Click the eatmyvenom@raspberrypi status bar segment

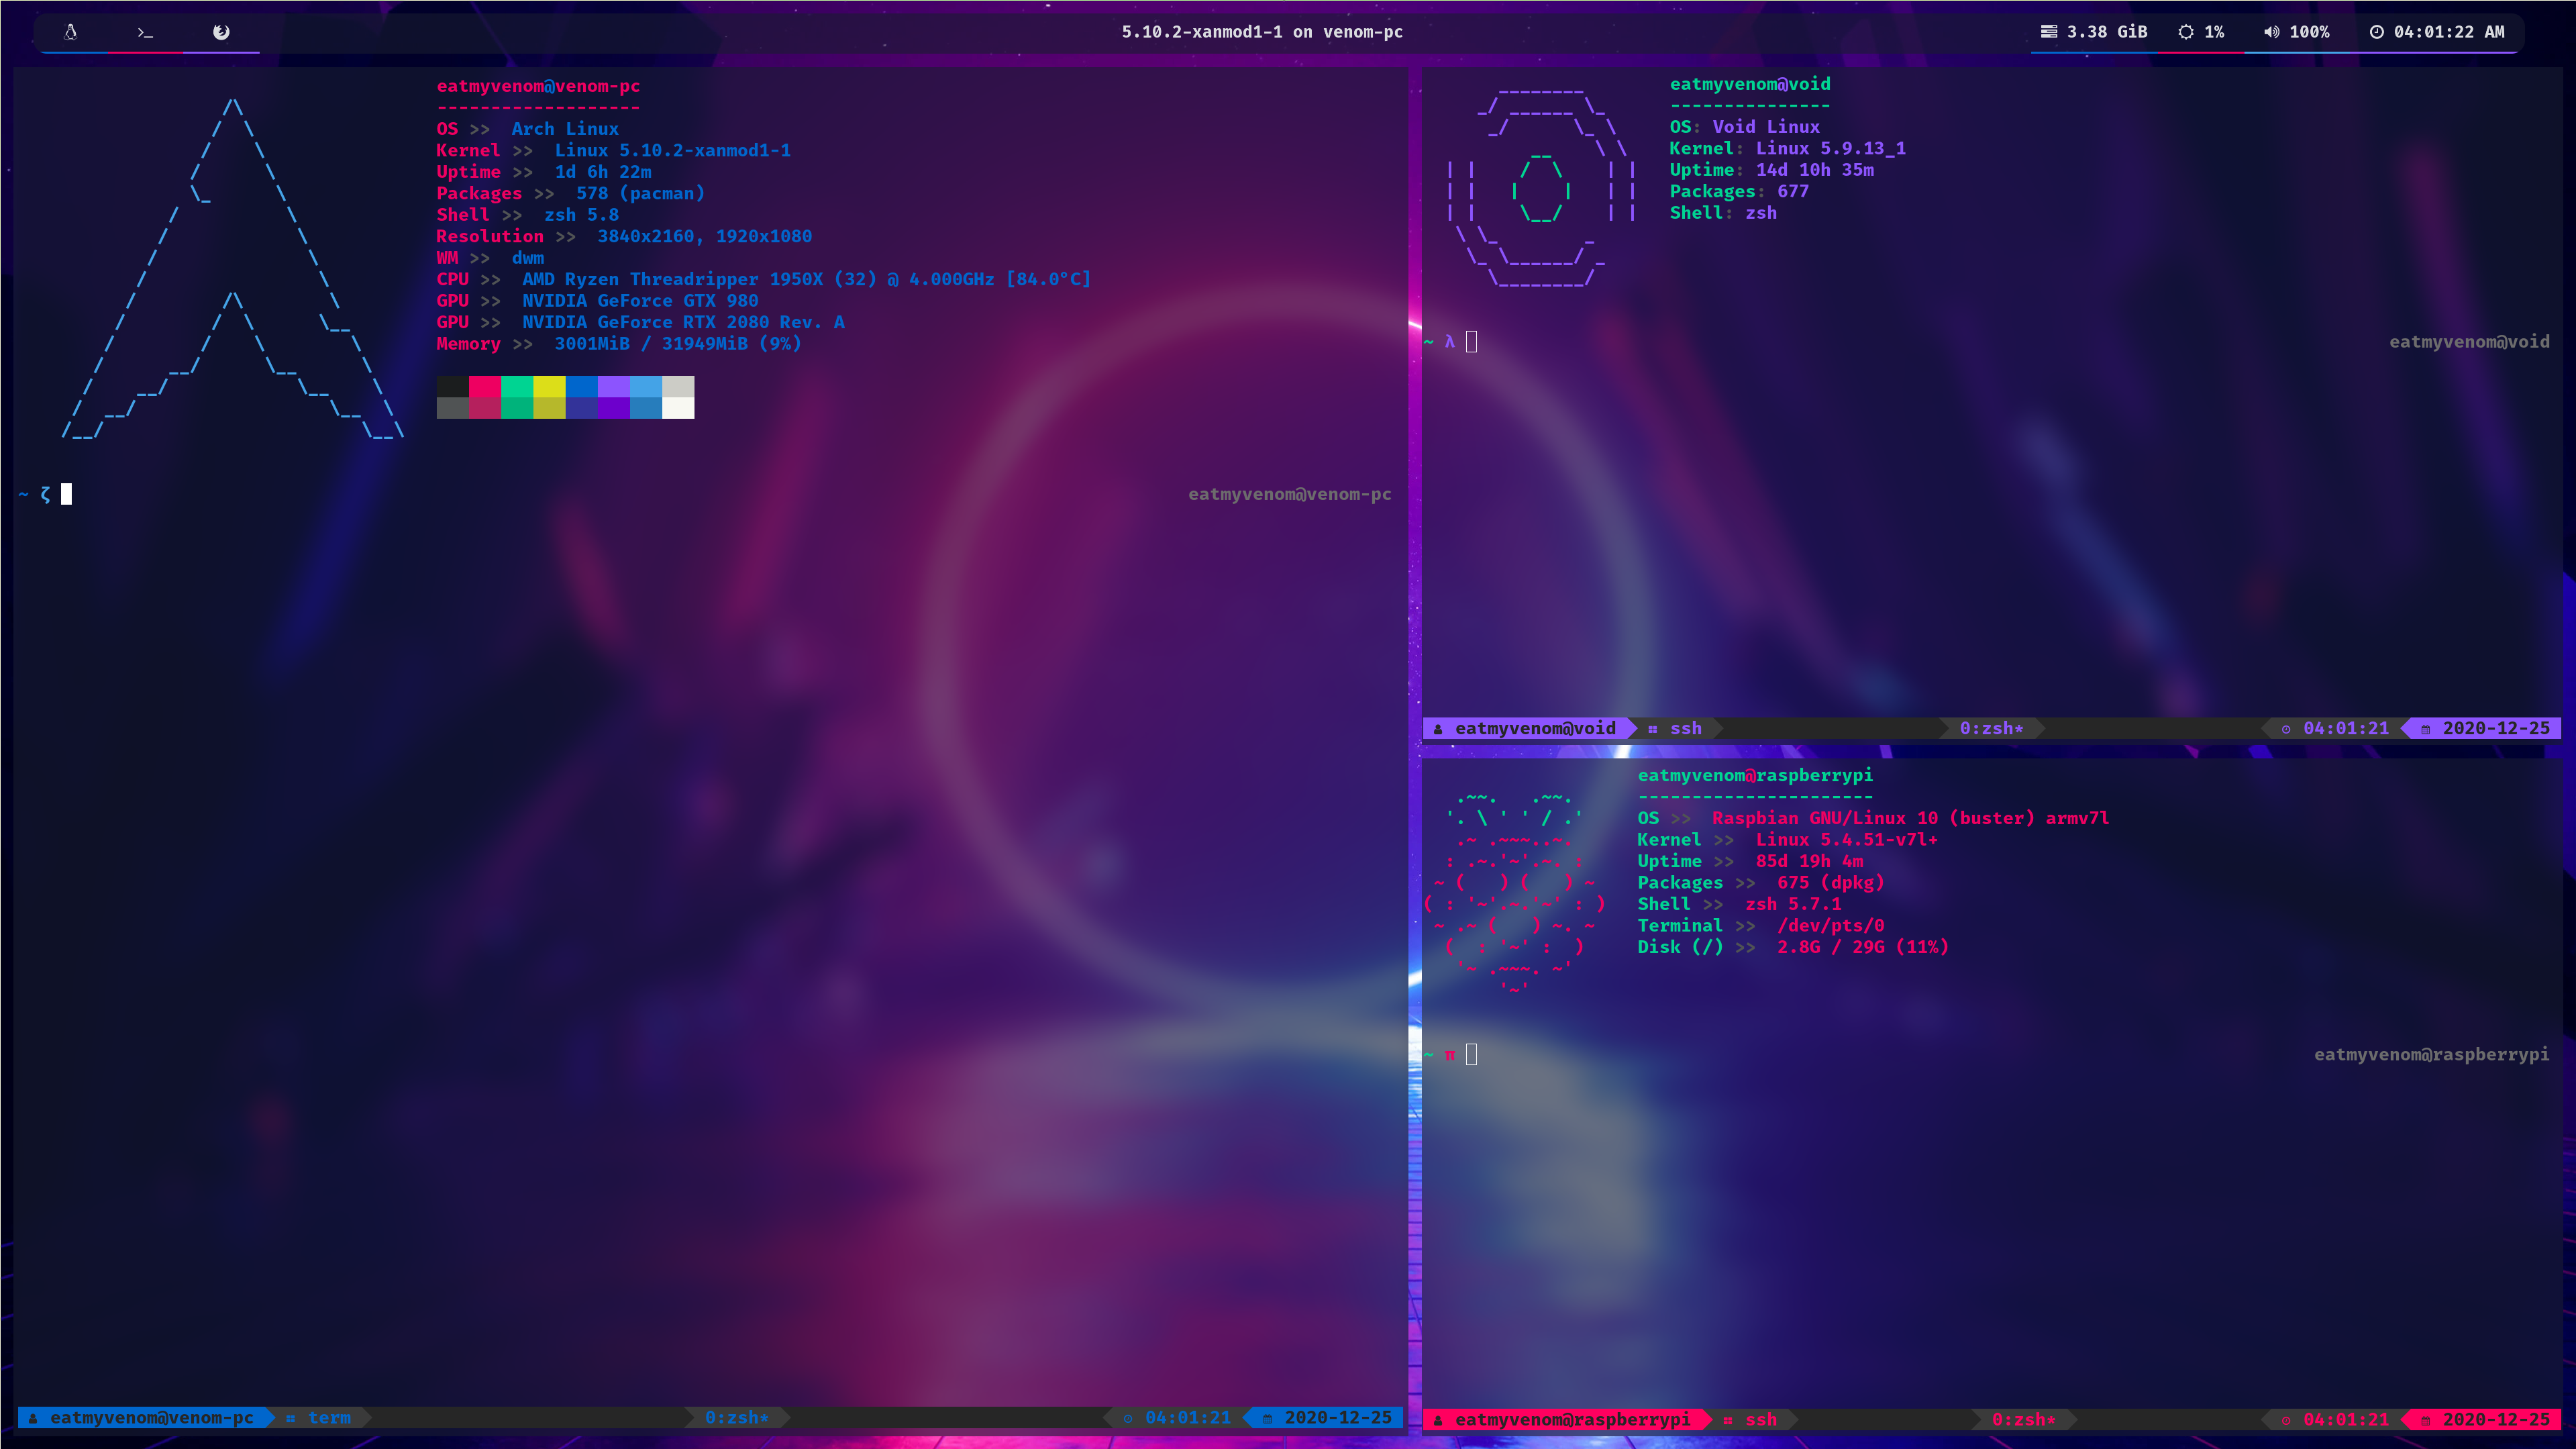(x=1572, y=1420)
